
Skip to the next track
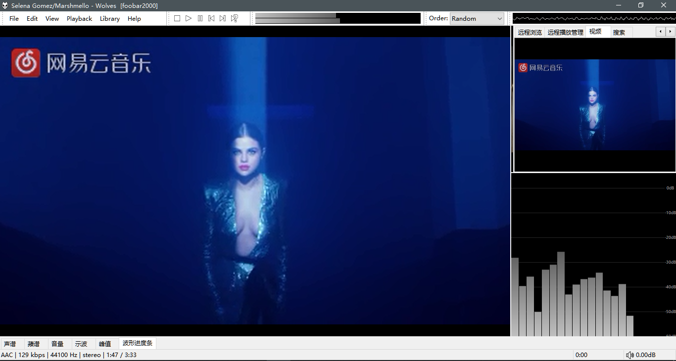[x=223, y=18]
